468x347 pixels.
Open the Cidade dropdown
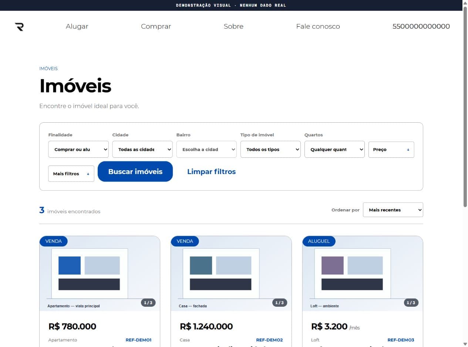pyautogui.click(x=142, y=149)
